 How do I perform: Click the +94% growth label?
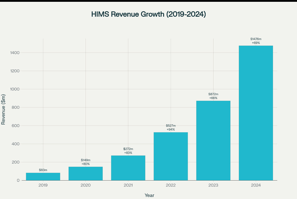pyautogui.click(x=171, y=130)
